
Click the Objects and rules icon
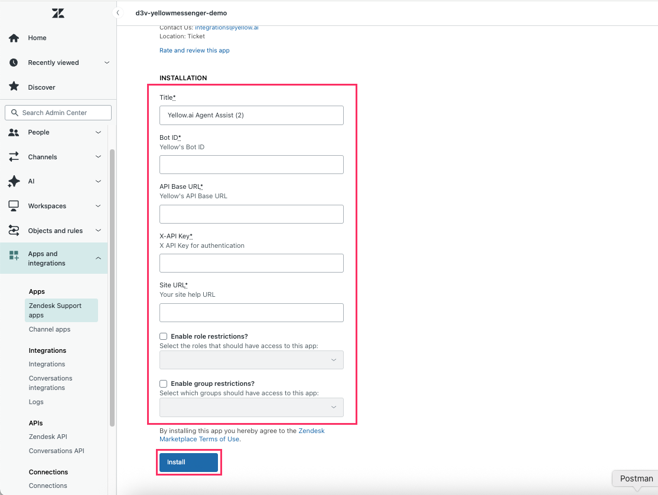(x=14, y=231)
